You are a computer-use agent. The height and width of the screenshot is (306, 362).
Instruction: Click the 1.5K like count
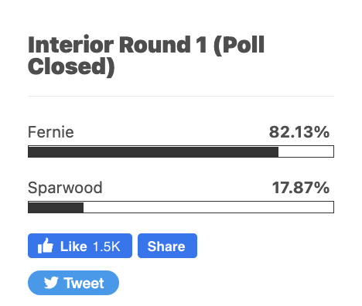click(x=107, y=246)
